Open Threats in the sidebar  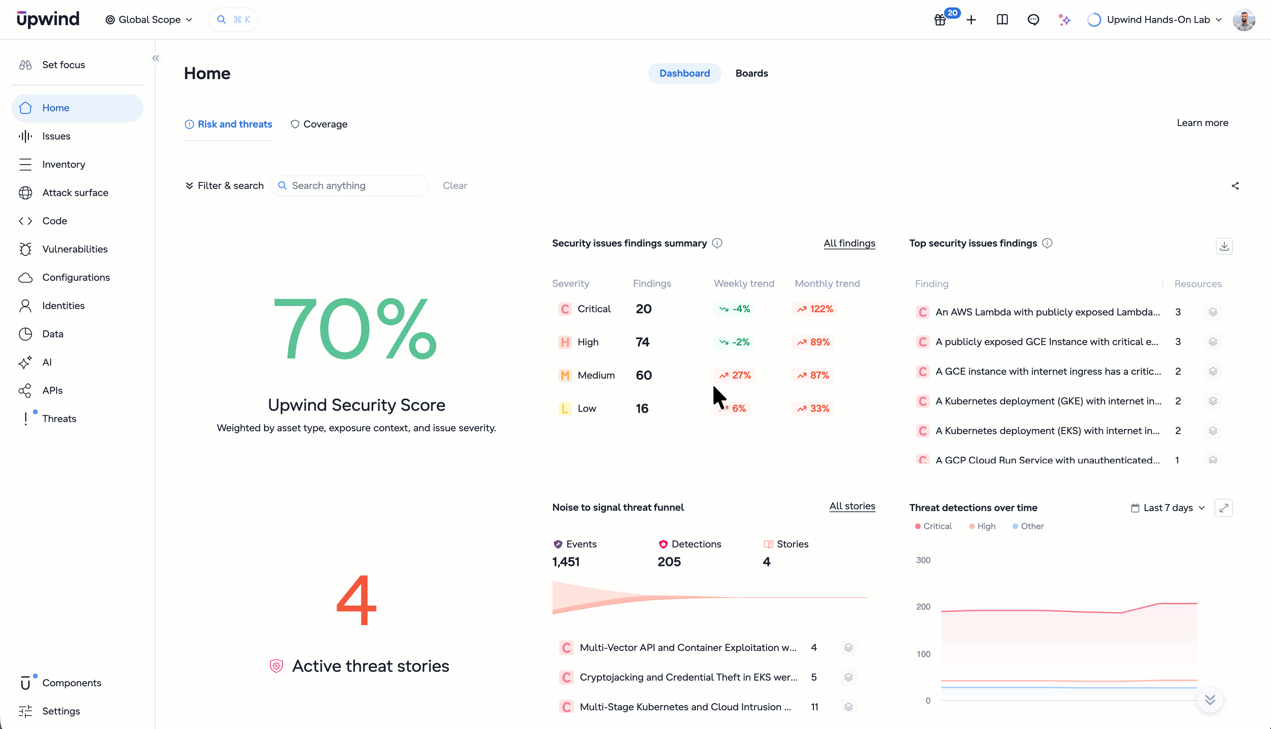tap(77, 419)
